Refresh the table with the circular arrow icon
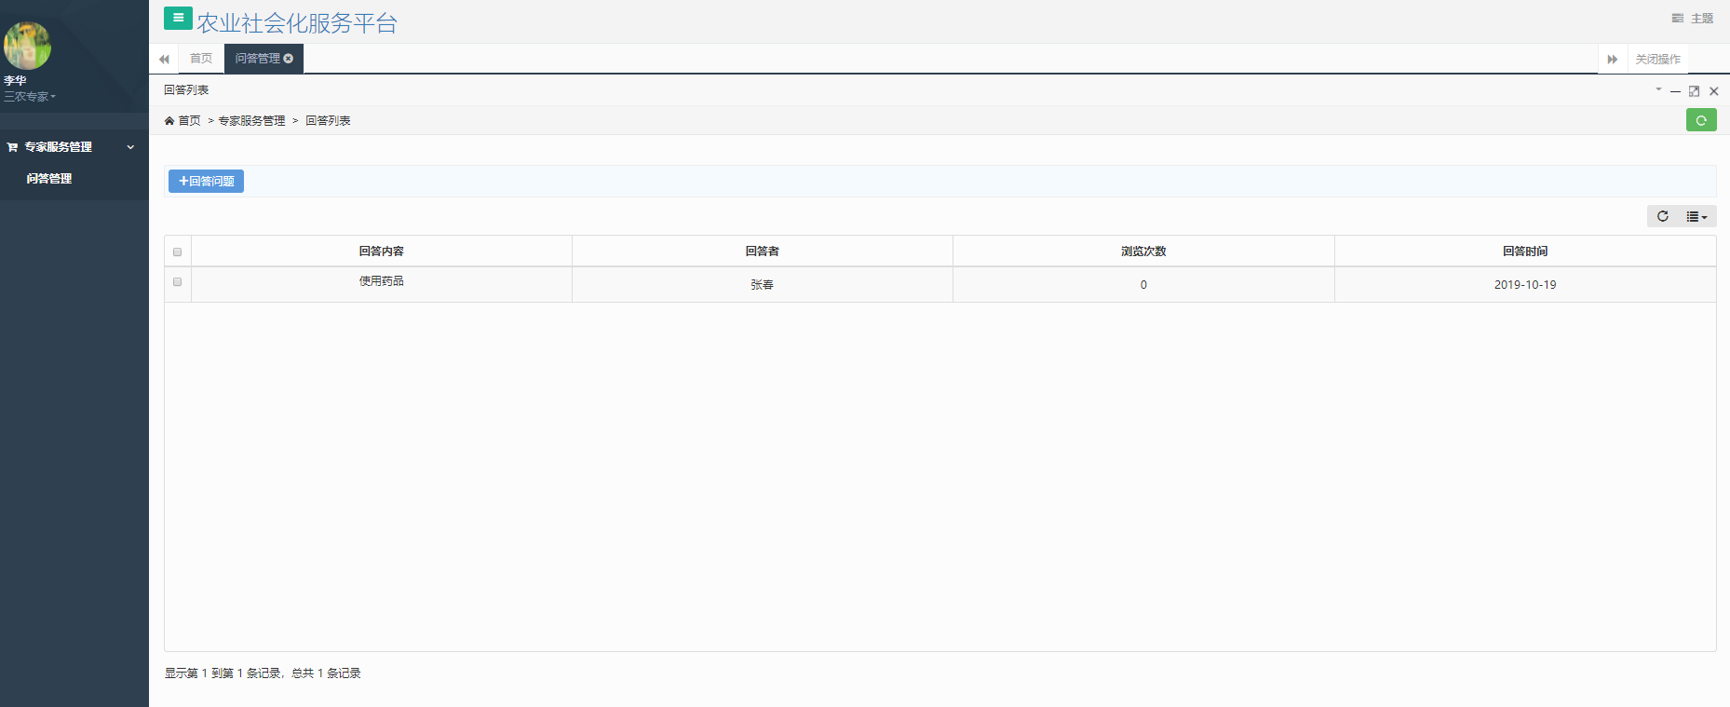1730x707 pixels. (1662, 216)
